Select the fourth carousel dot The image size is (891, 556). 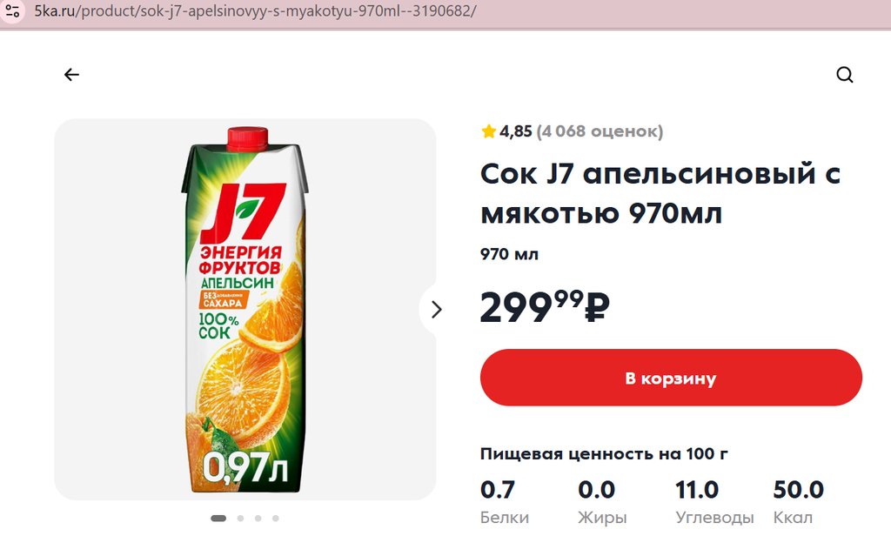275,518
